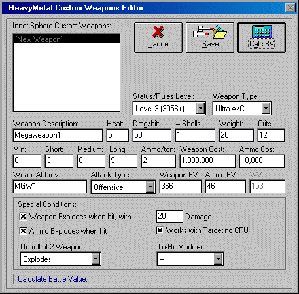Click the explosion Damage value field

tap(169, 216)
